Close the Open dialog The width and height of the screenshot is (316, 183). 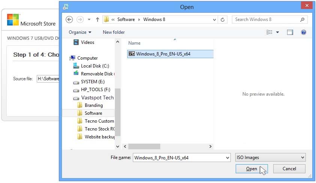point(307,5)
